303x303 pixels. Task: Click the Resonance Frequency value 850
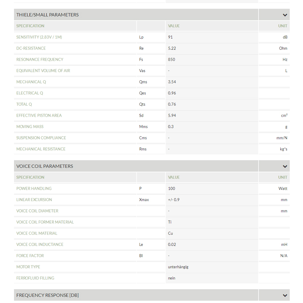pyautogui.click(x=172, y=59)
